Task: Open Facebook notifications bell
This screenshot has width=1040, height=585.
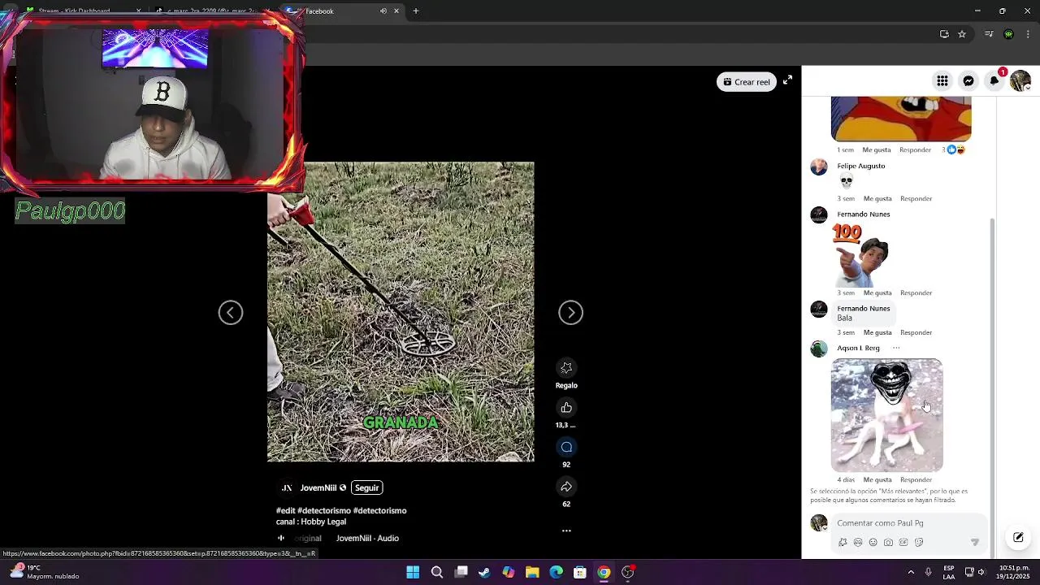Action: pyautogui.click(x=994, y=80)
